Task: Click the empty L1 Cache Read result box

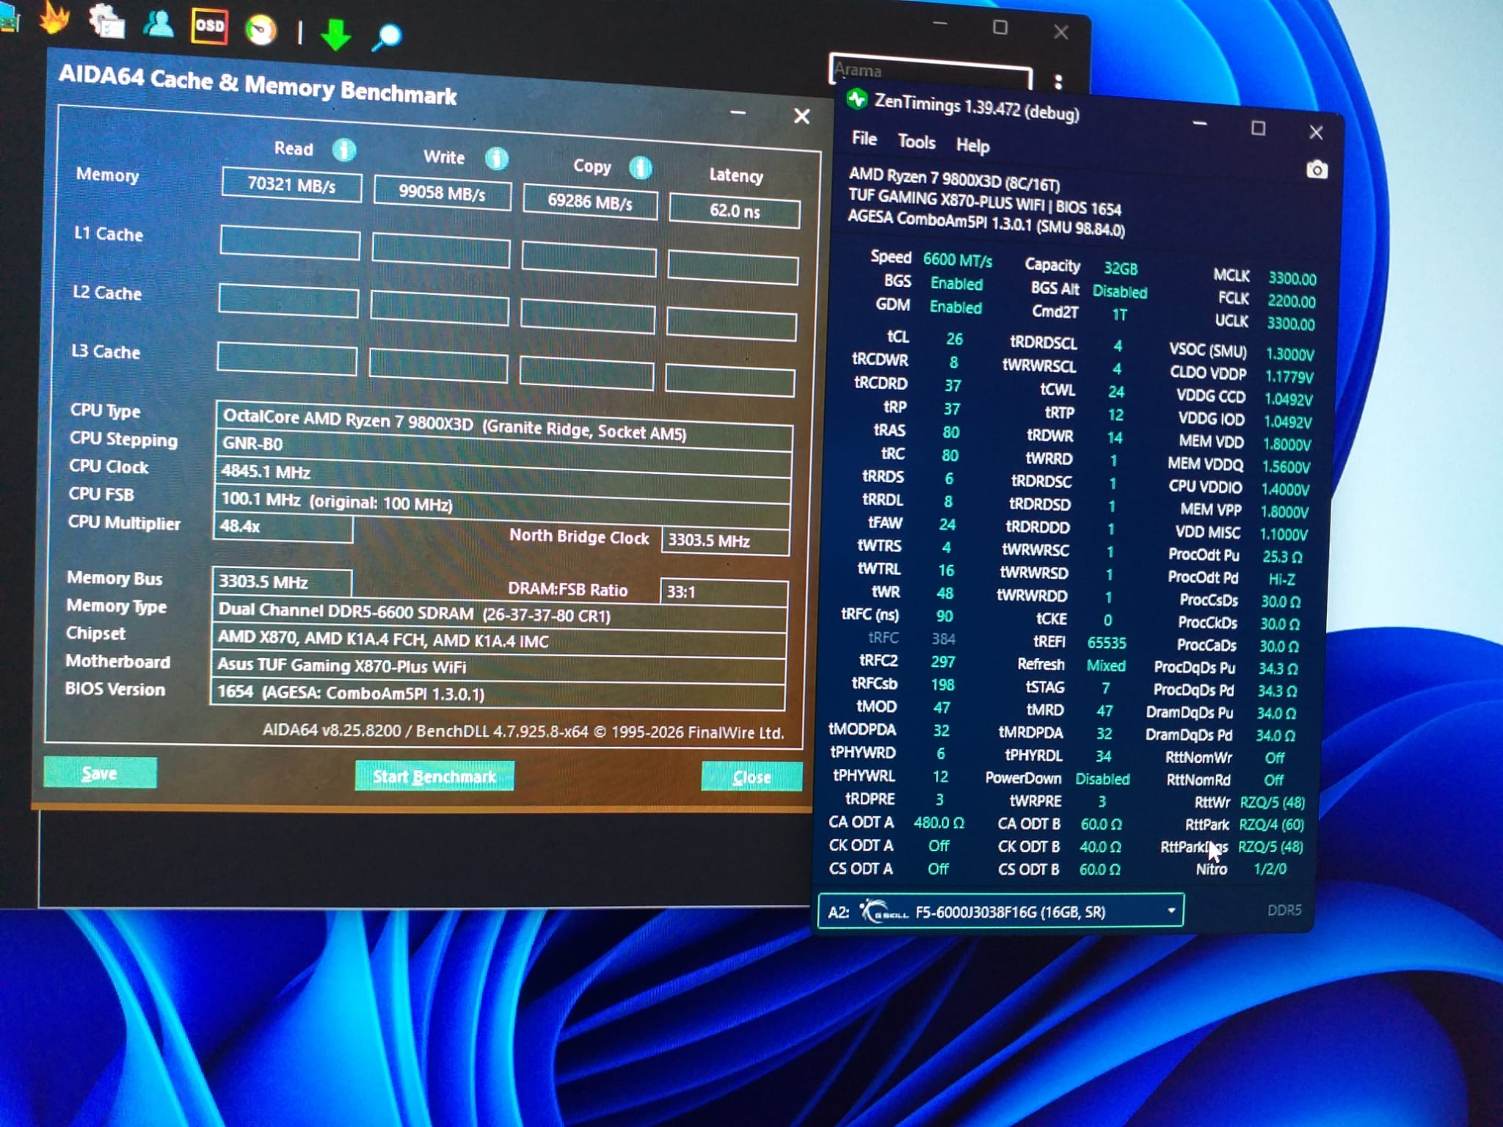Action: pos(290,243)
